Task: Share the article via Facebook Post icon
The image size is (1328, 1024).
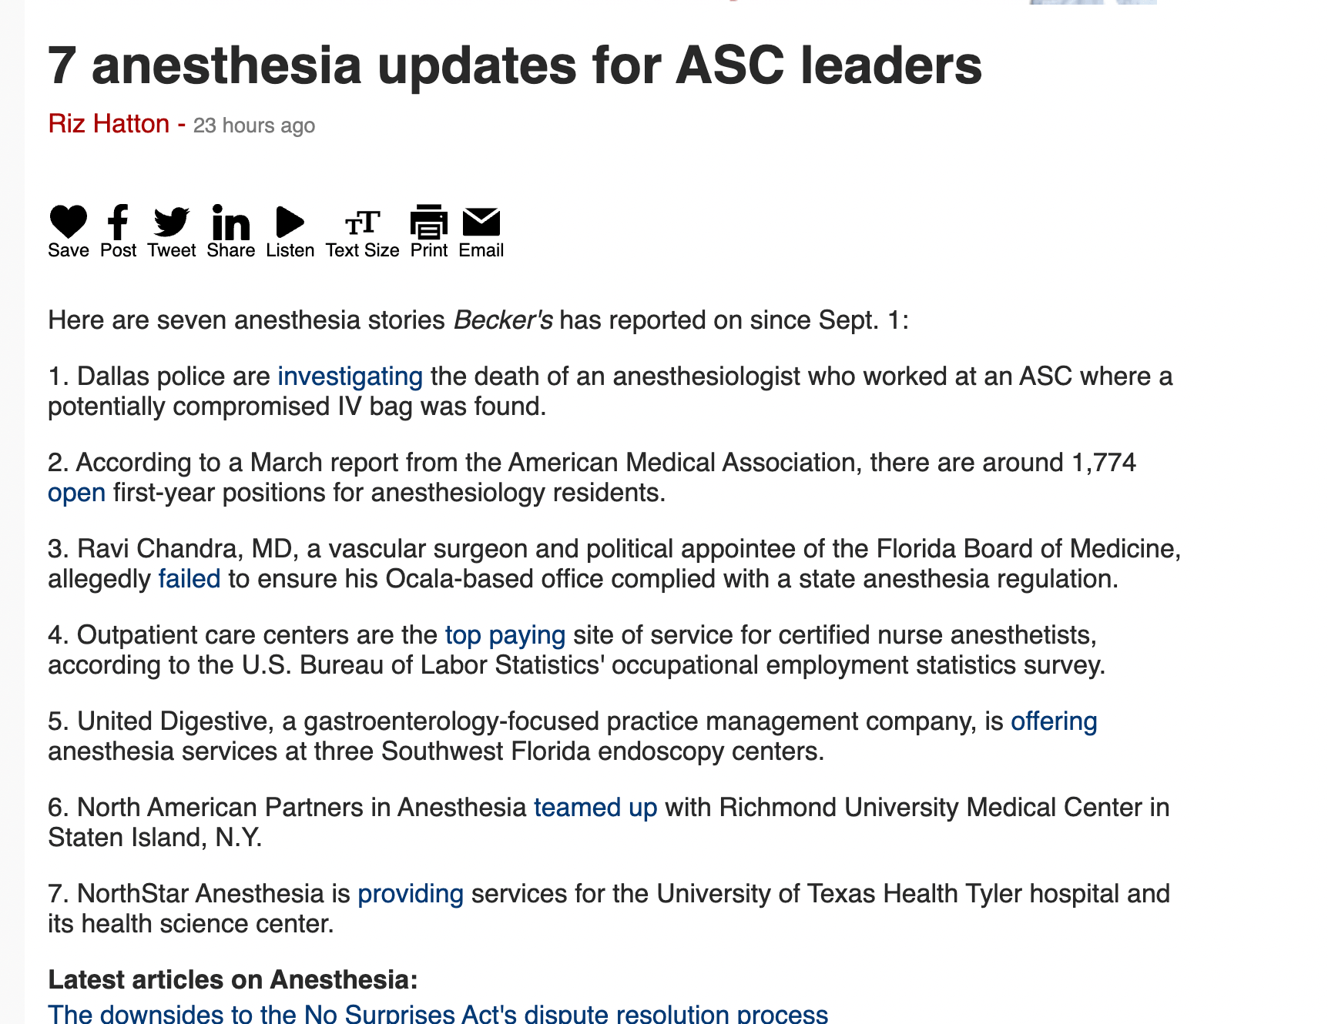Action: (118, 223)
